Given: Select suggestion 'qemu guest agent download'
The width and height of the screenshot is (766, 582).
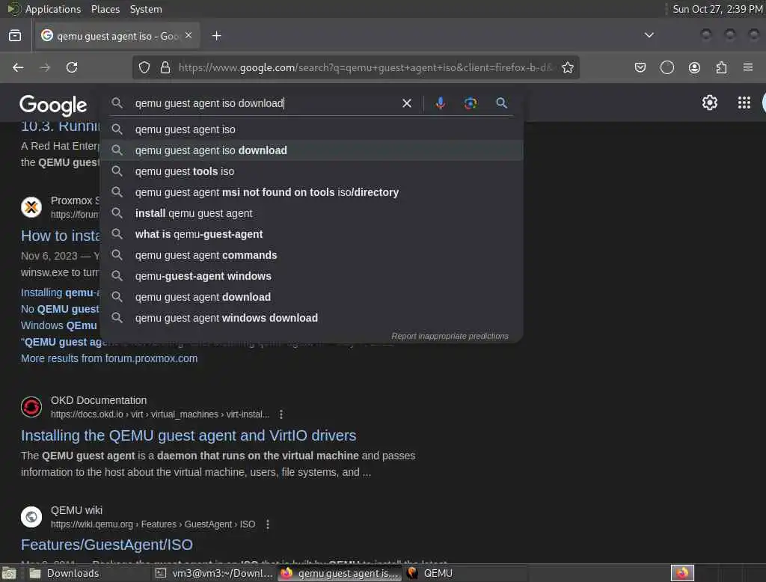Looking at the screenshot, I should pyautogui.click(x=312, y=297).
